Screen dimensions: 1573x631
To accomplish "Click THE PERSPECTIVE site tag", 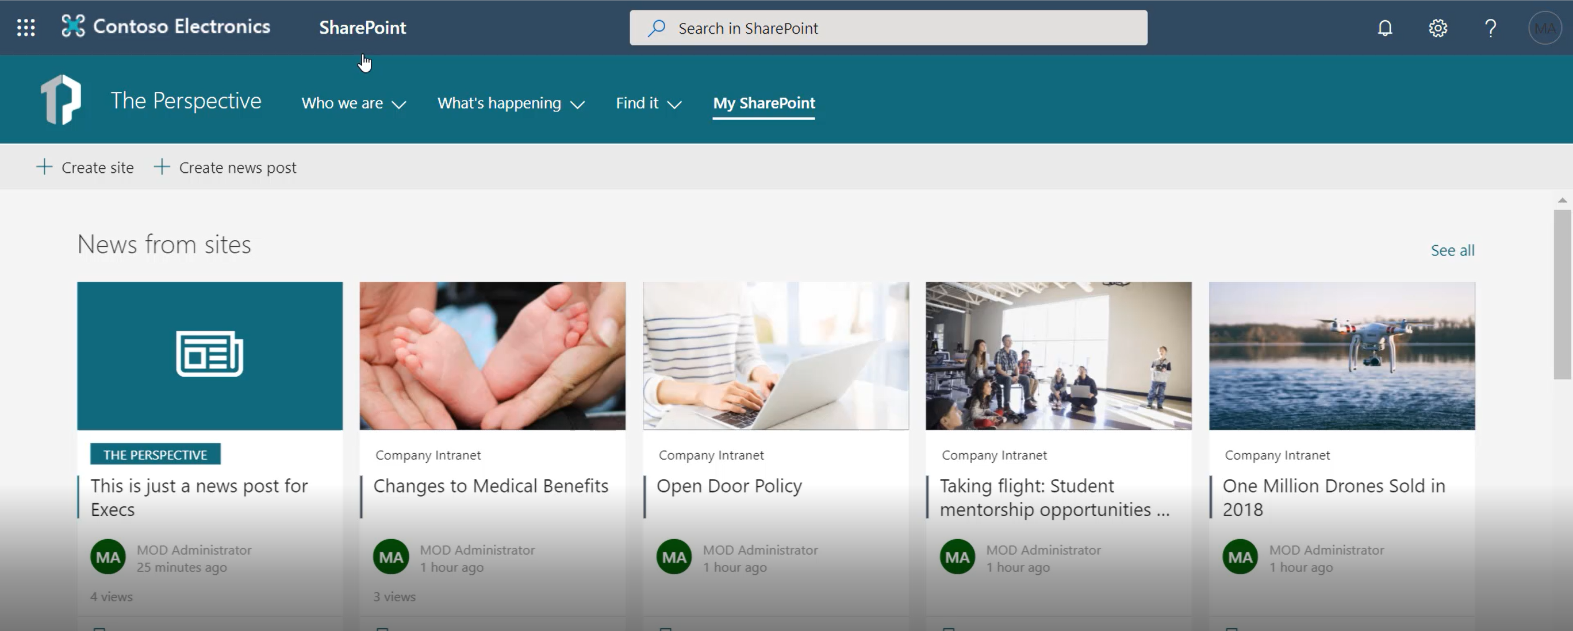I will [x=155, y=454].
